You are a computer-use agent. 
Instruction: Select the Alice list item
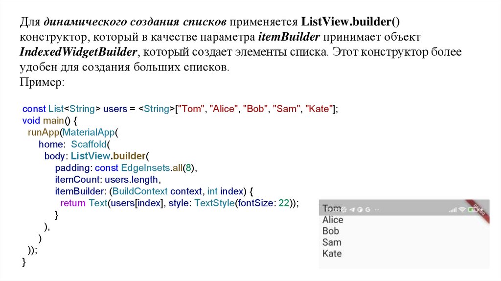point(333,220)
